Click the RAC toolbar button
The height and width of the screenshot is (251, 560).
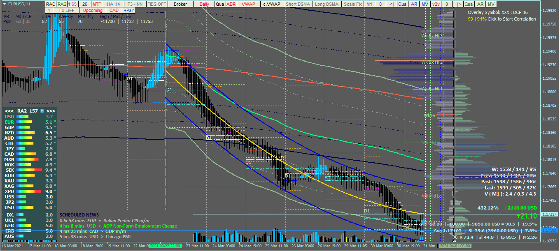(x=51, y=4)
